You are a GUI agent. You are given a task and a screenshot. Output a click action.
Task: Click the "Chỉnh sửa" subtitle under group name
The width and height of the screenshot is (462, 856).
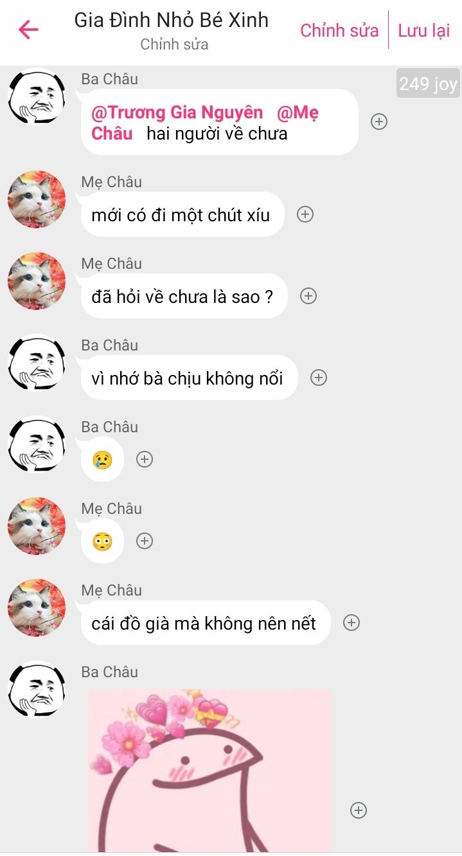tap(174, 44)
